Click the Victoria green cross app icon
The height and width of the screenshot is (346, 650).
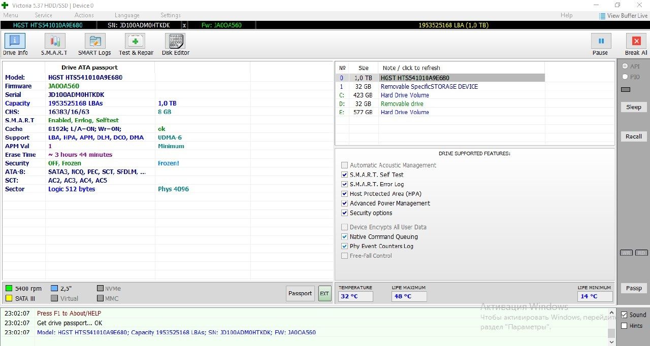tap(5, 5)
